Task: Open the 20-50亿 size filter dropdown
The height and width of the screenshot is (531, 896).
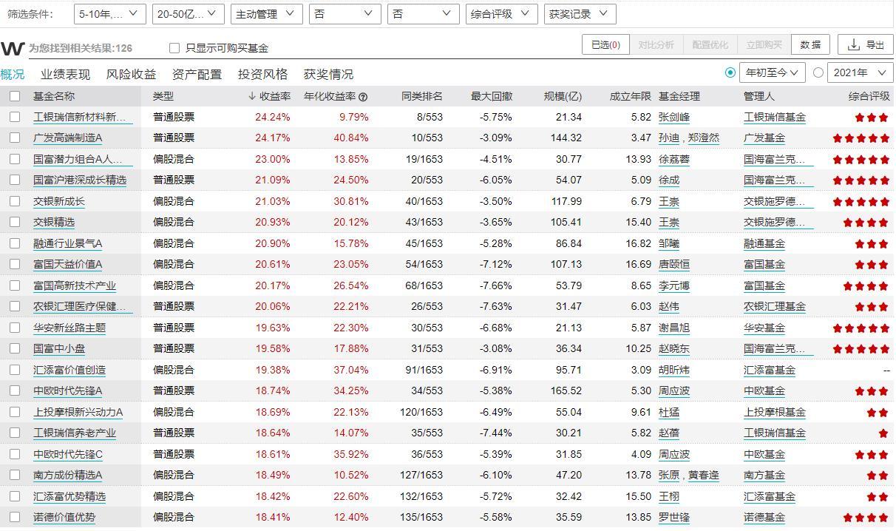Action: tap(189, 13)
